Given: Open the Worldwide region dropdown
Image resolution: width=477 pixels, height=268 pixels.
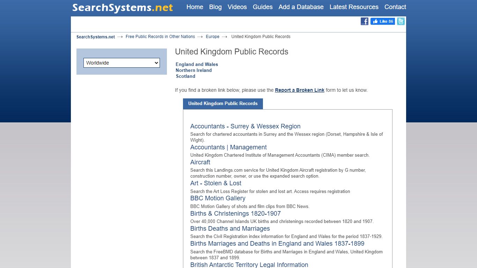Looking at the screenshot, I should [122, 63].
